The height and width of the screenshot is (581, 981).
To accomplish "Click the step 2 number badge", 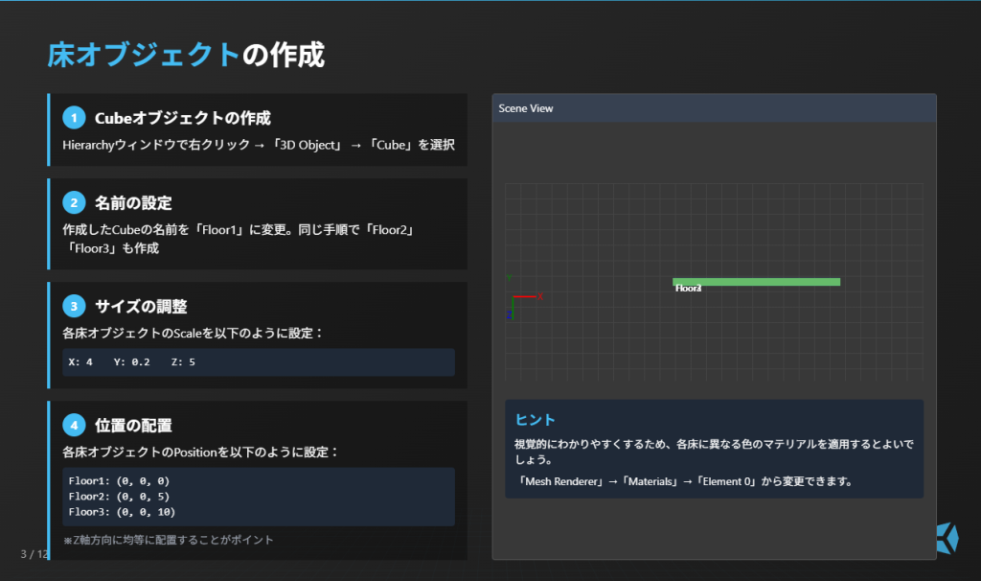I will 74,203.
